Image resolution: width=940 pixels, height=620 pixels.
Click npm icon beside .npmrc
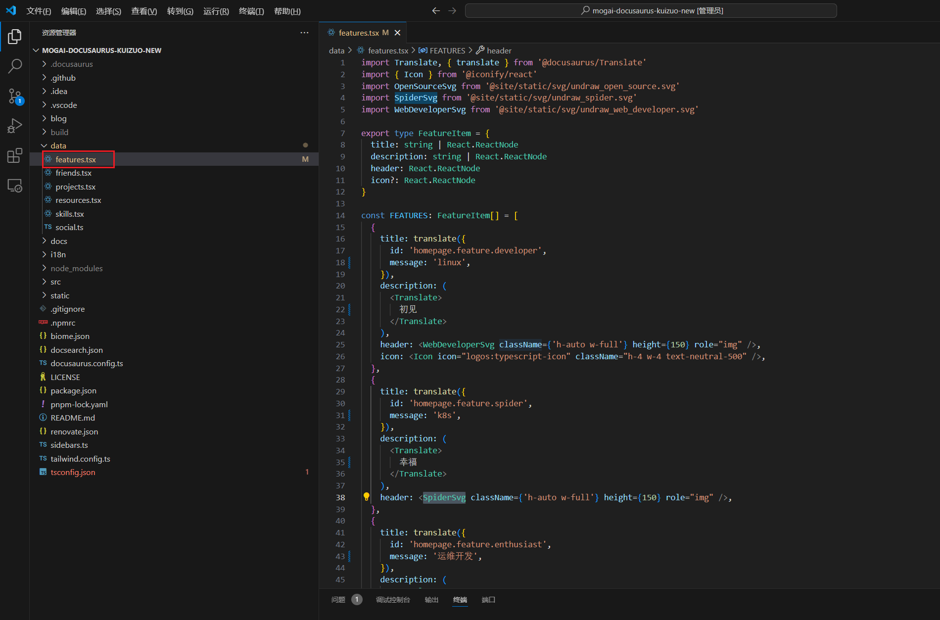43,323
